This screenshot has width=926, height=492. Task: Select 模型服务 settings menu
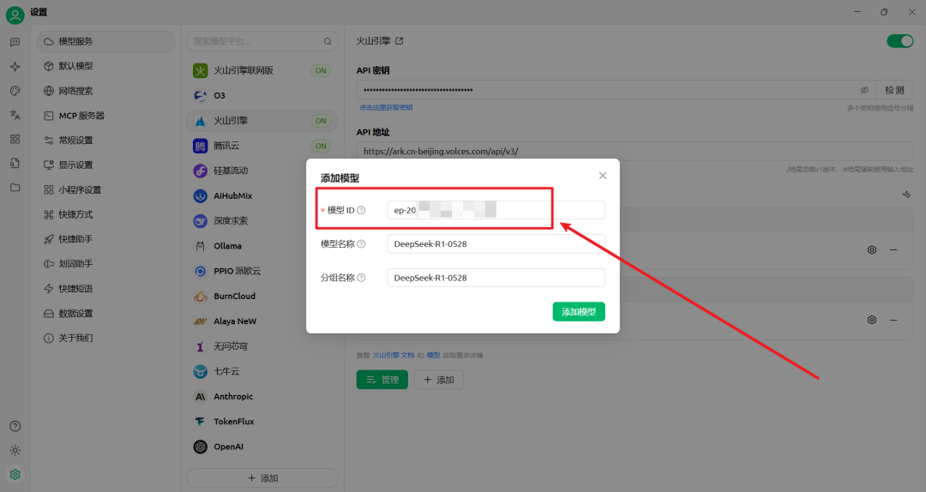[x=105, y=41]
